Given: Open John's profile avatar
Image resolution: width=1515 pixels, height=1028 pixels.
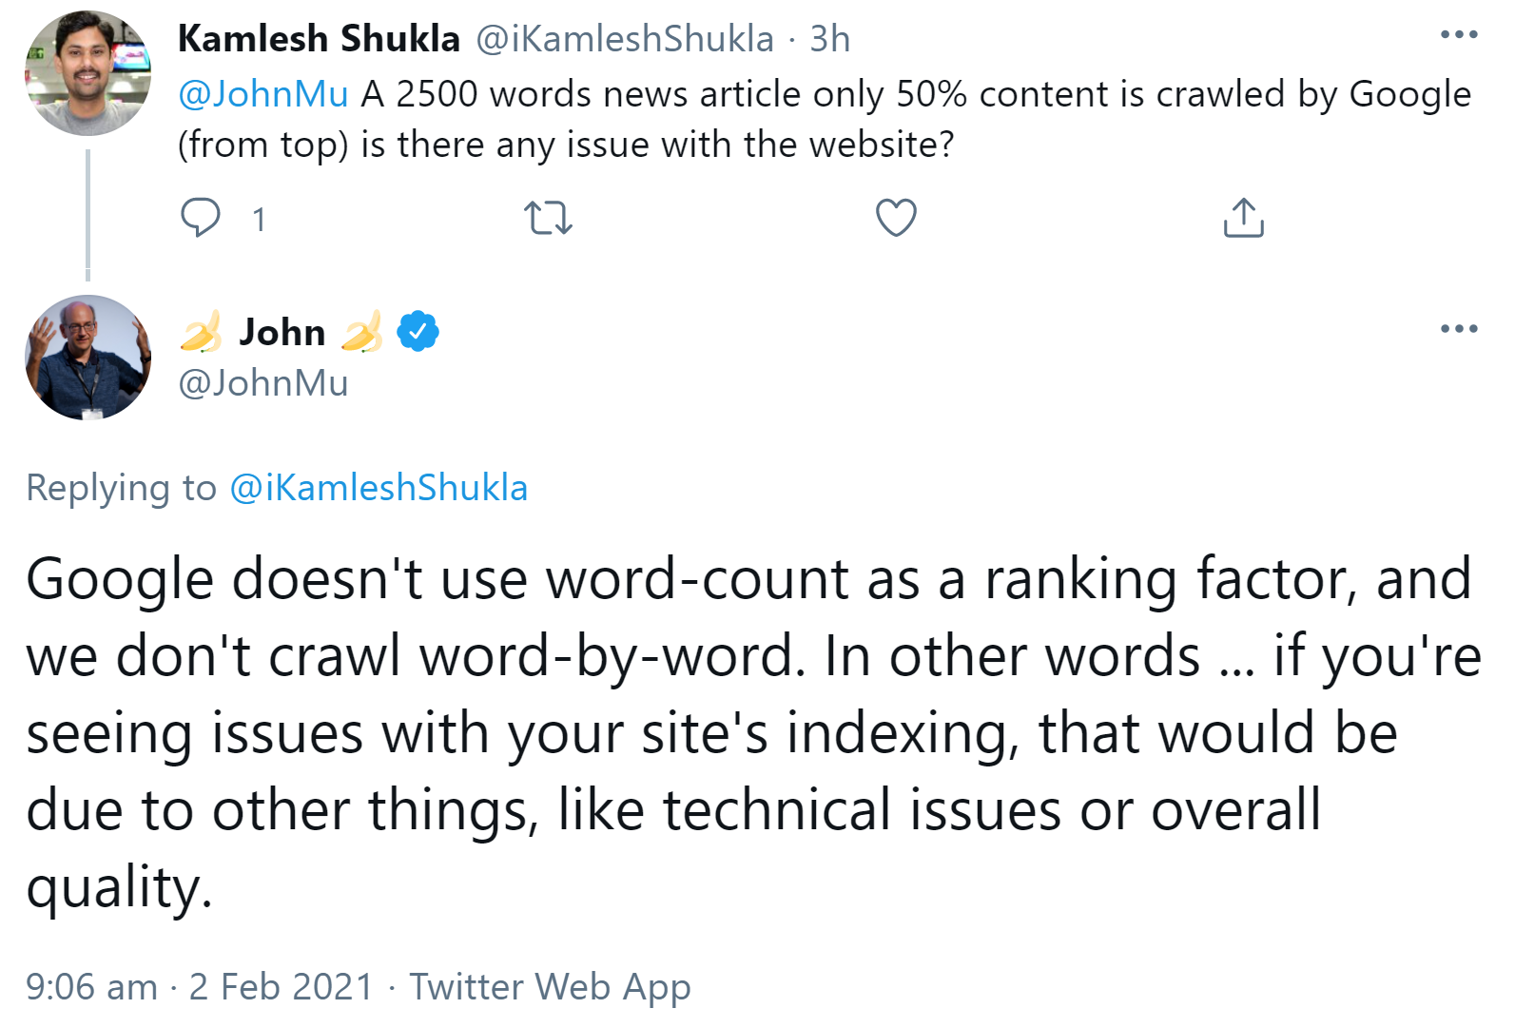Looking at the screenshot, I should [x=87, y=358].
